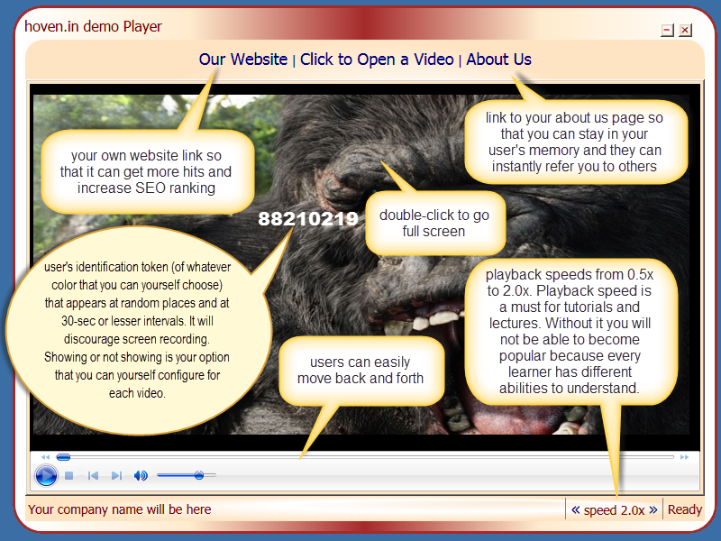The image size is (721, 541).
Task: Skip back using the previous-frame icon
Action: coord(92,473)
